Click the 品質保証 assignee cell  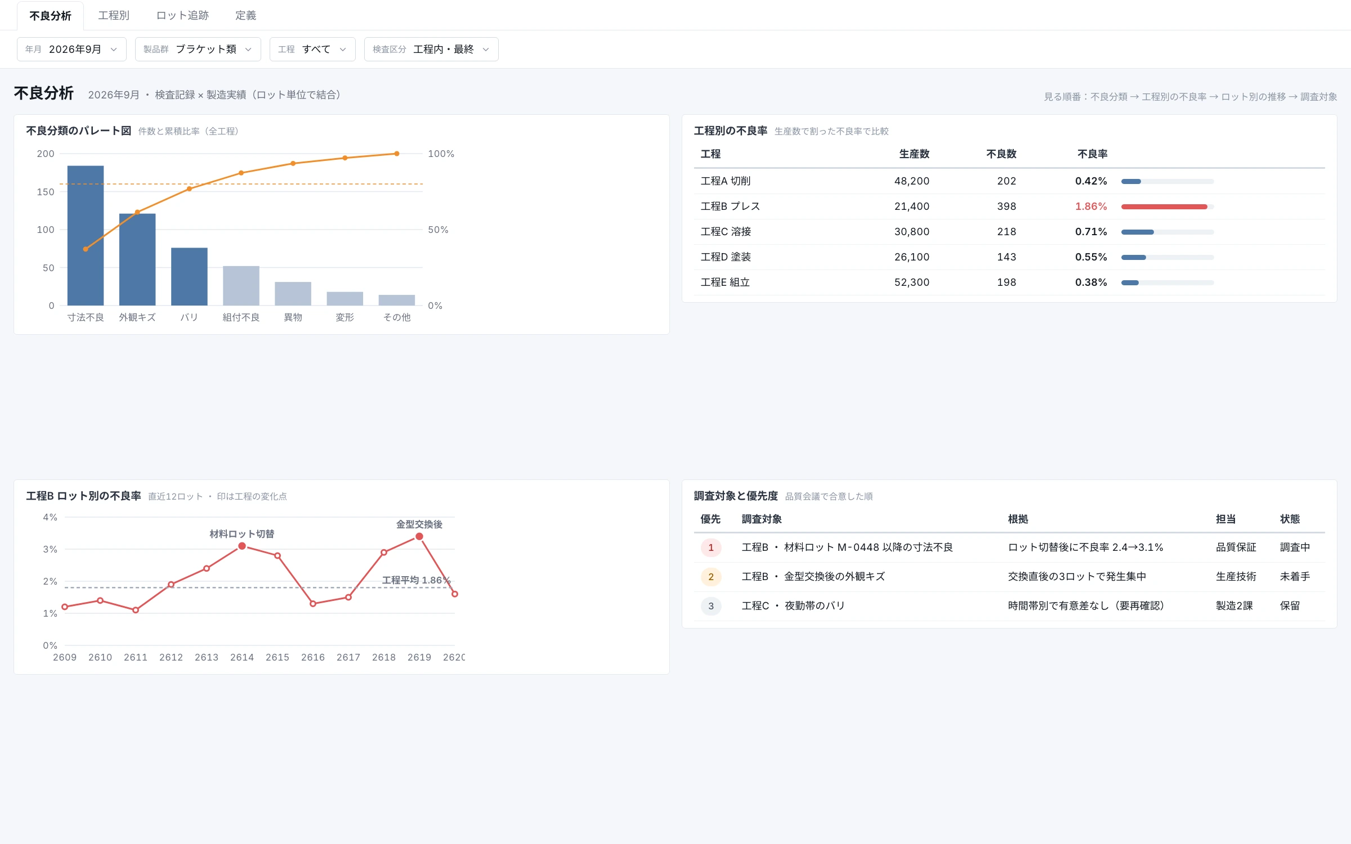[x=1236, y=547]
